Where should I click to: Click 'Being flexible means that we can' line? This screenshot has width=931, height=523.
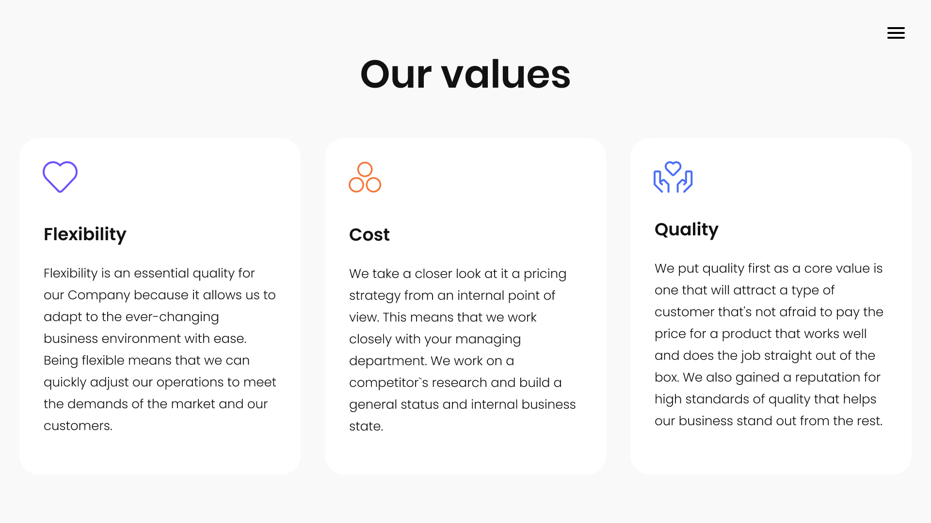[x=146, y=360]
